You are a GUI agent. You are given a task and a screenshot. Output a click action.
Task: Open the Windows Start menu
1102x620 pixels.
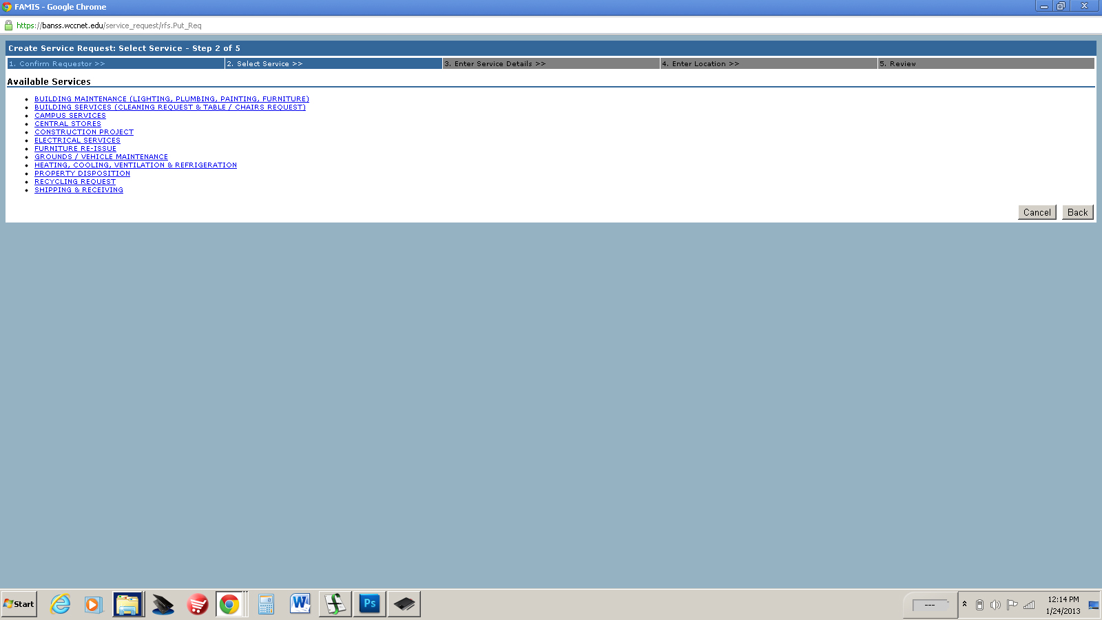point(19,604)
